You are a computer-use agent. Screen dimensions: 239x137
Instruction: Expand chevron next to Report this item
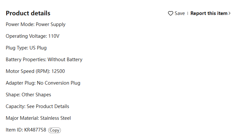pyautogui.click(x=230, y=13)
